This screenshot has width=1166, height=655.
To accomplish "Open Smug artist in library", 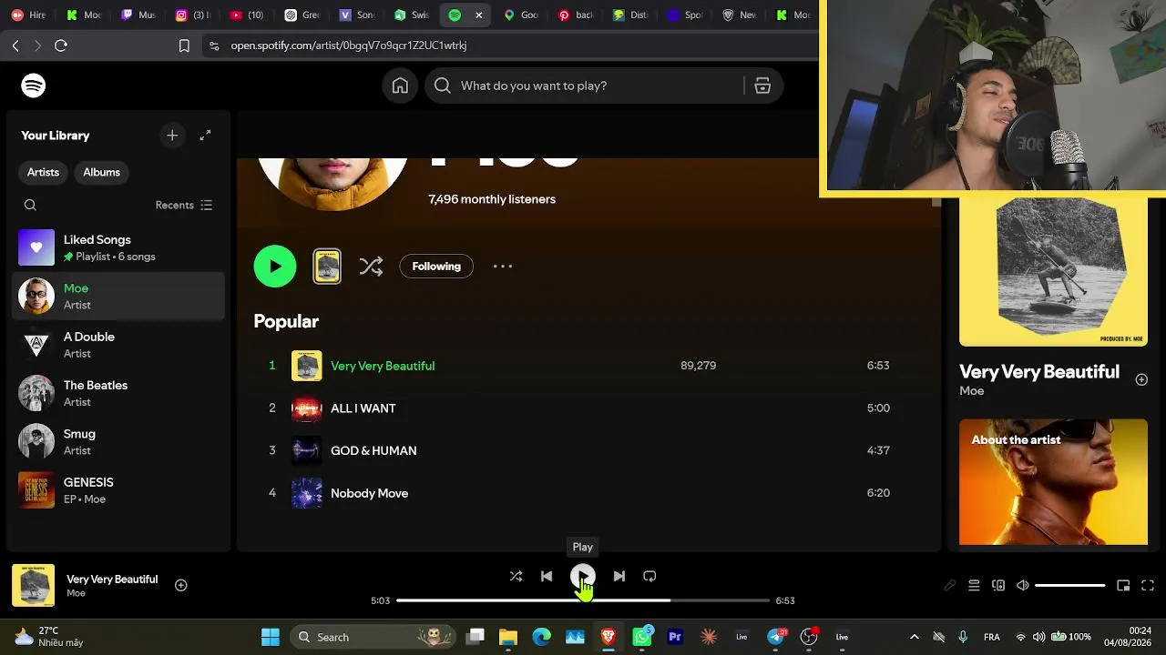I will tap(118, 442).
